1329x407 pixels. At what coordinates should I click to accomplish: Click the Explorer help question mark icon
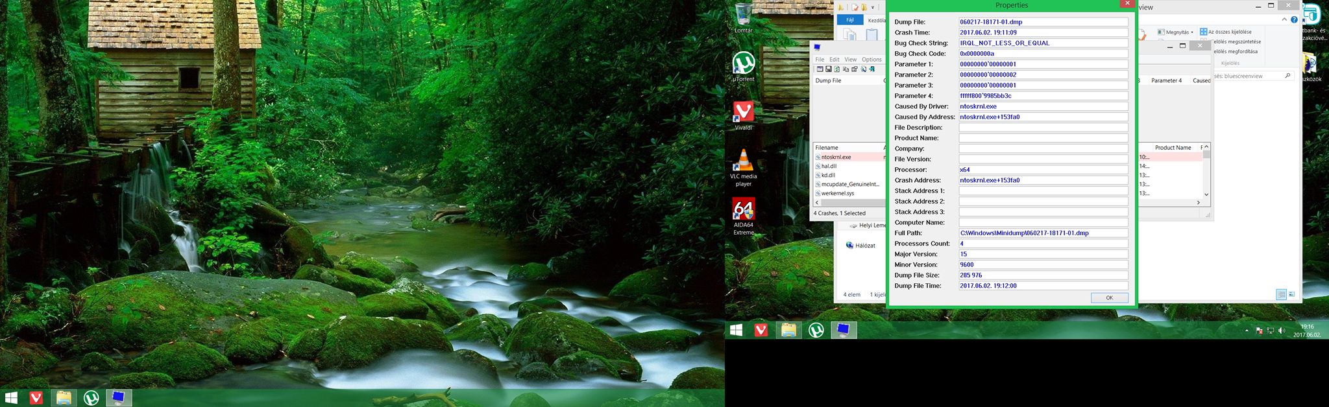coord(1294,19)
